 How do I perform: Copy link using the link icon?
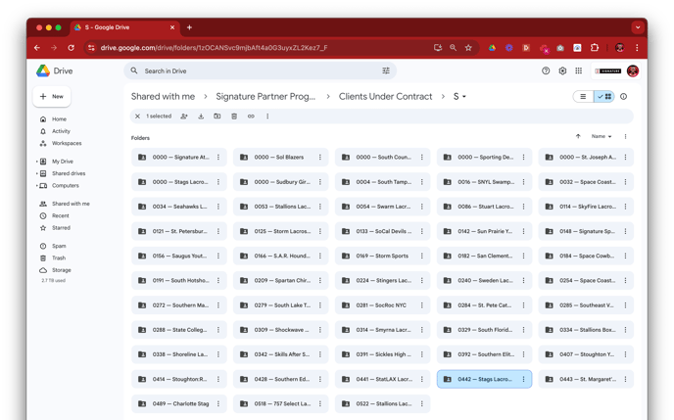pos(251,117)
